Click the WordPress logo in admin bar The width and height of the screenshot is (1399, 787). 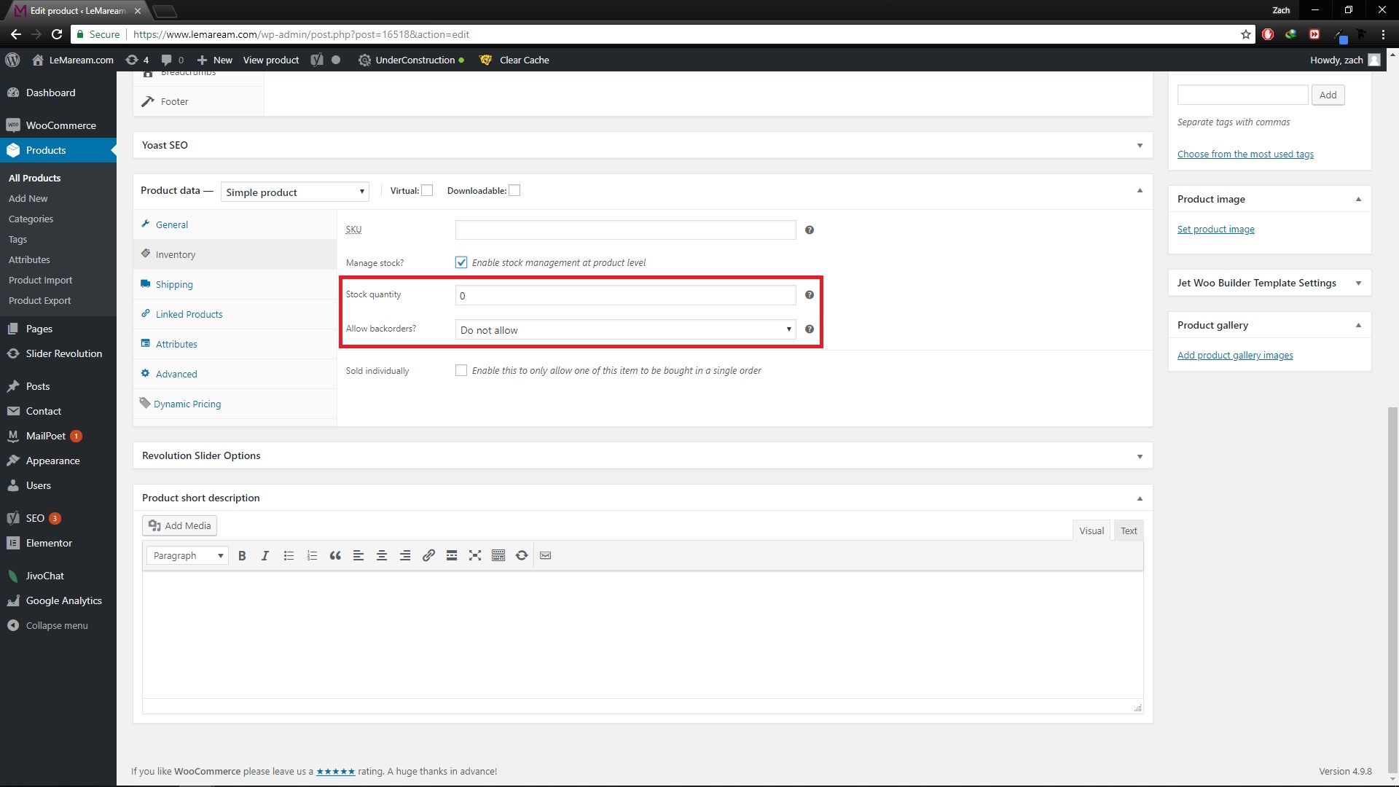pos(12,60)
